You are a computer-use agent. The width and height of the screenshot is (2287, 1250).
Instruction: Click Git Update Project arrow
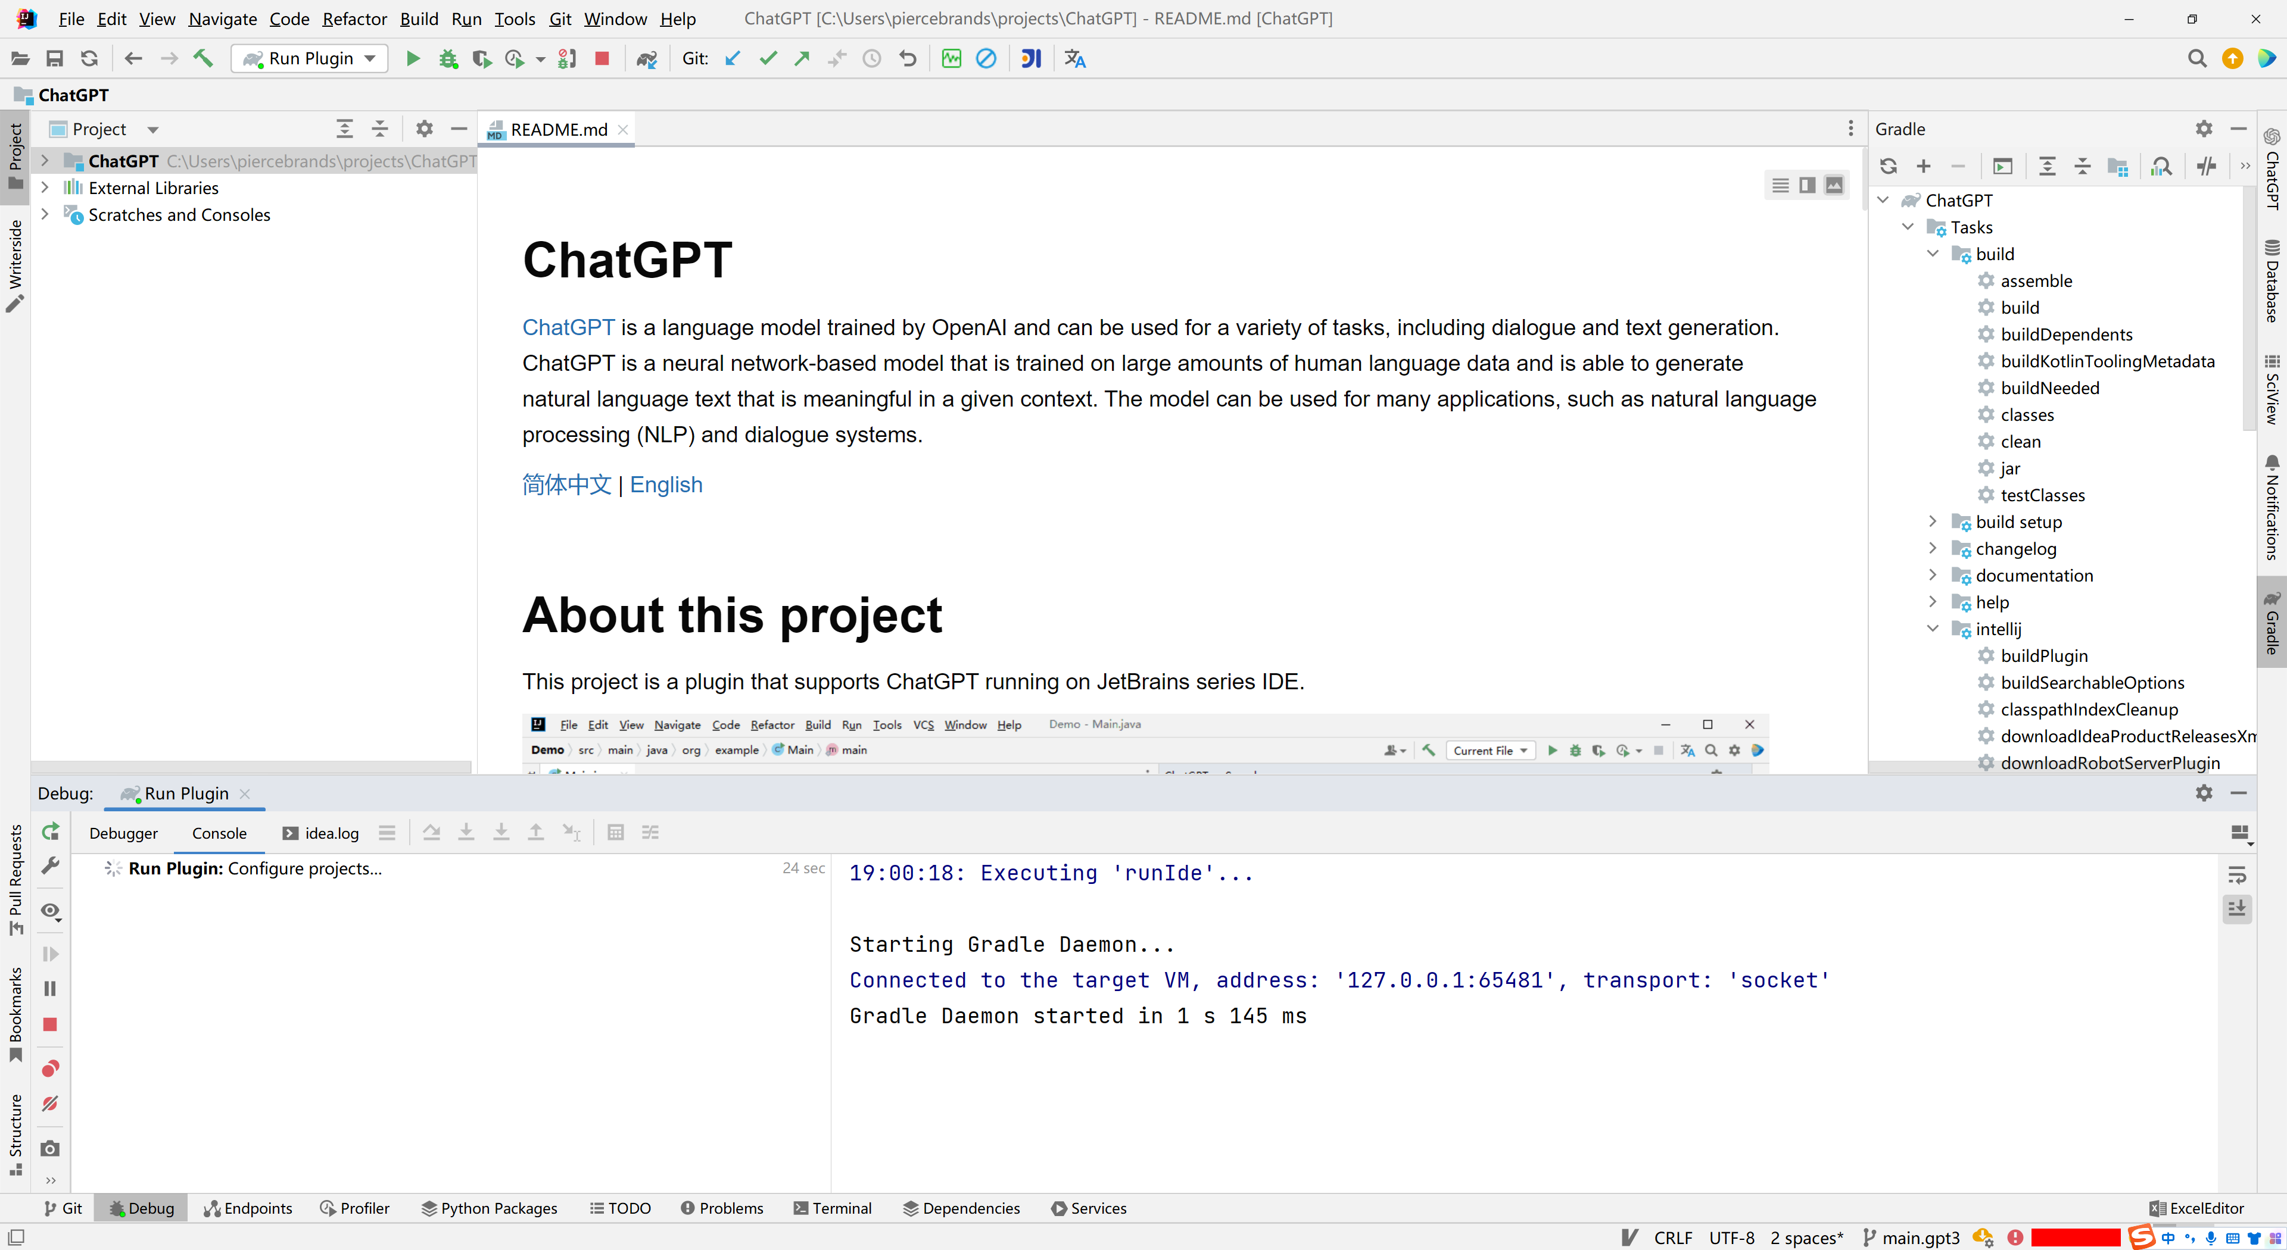pyautogui.click(x=733, y=58)
